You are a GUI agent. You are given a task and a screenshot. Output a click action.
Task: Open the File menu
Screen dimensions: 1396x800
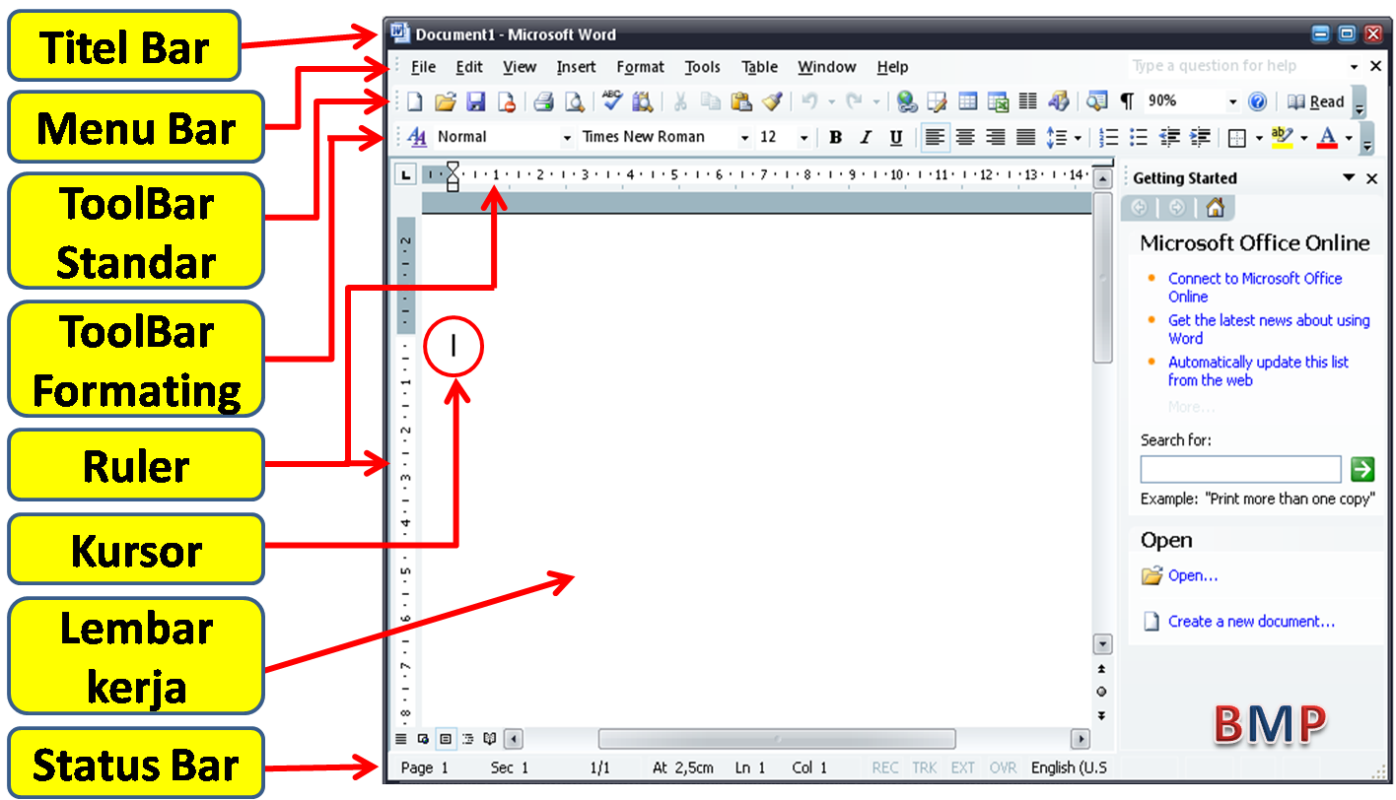point(423,67)
